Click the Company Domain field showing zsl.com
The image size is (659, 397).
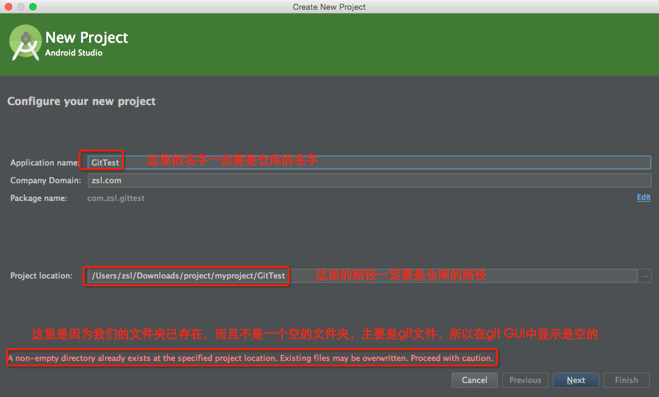click(369, 180)
